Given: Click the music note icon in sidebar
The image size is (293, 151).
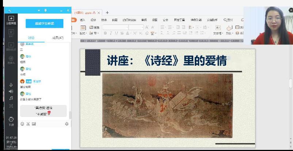Looking at the screenshot, I should 11,98.
